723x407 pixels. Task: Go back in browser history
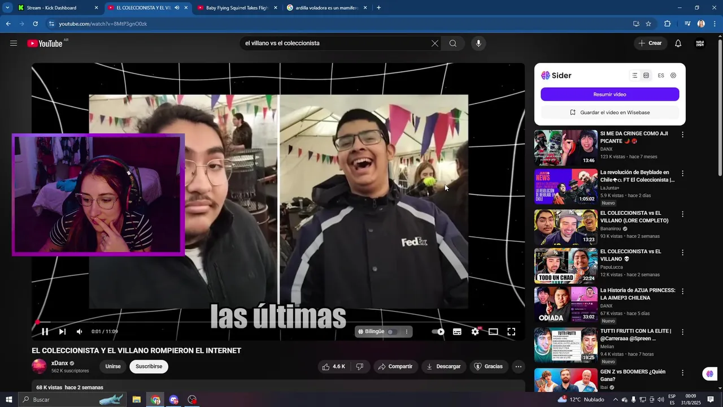[8, 24]
